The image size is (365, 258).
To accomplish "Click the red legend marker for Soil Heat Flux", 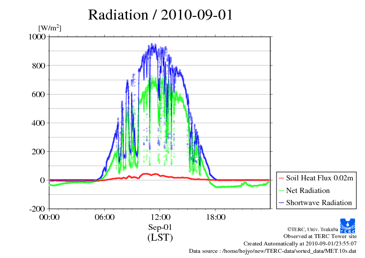I will point(281,178).
